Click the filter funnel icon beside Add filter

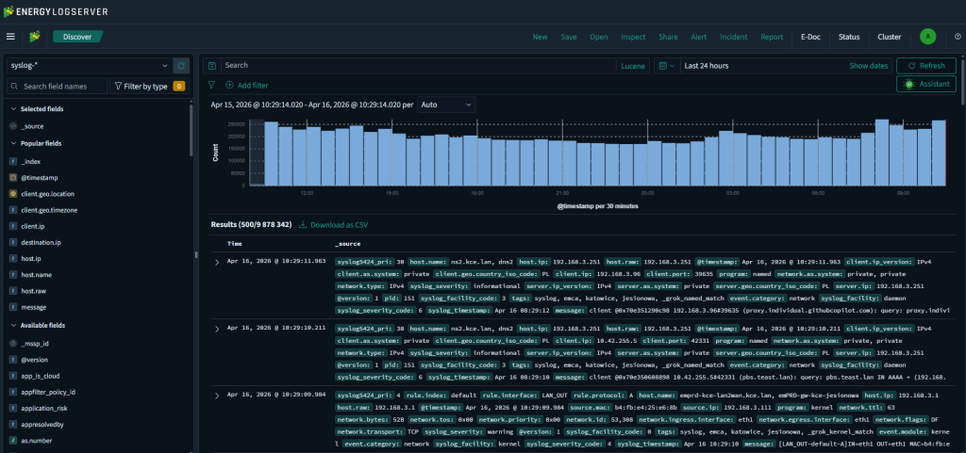tap(212, 85)
